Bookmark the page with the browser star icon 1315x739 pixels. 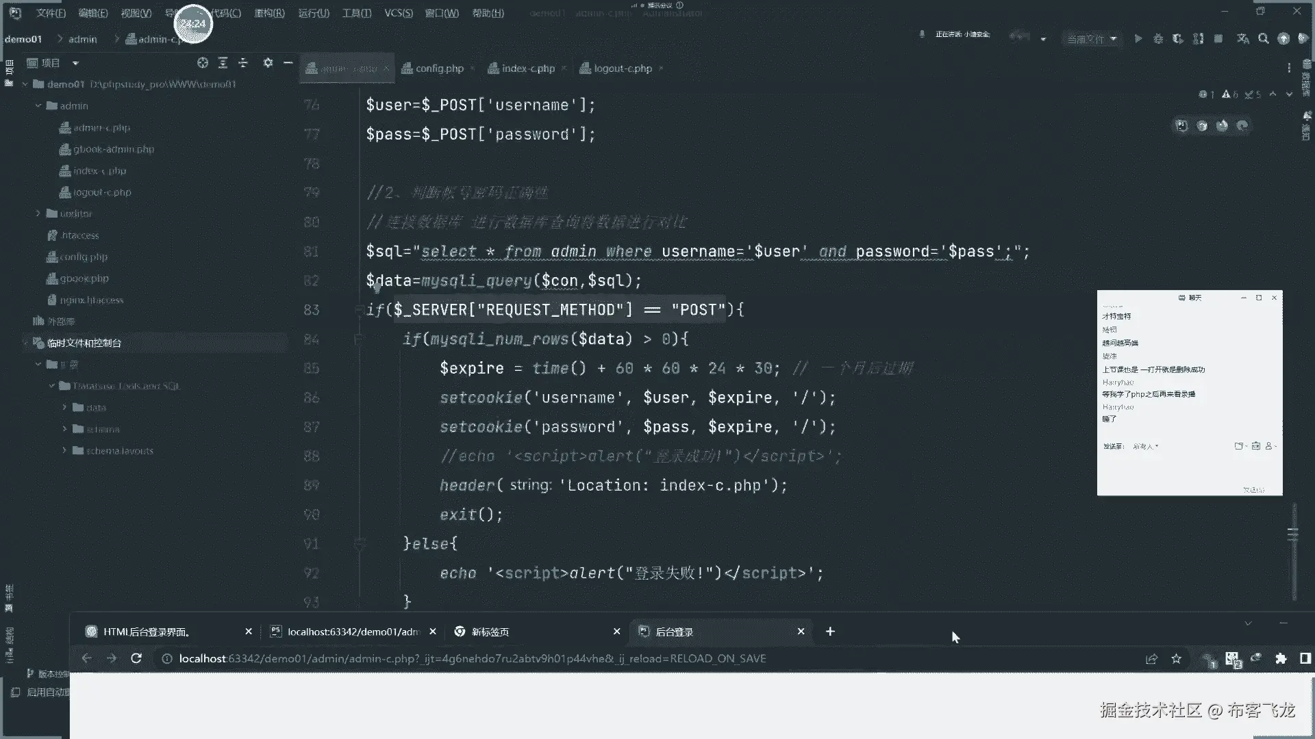1176,659
